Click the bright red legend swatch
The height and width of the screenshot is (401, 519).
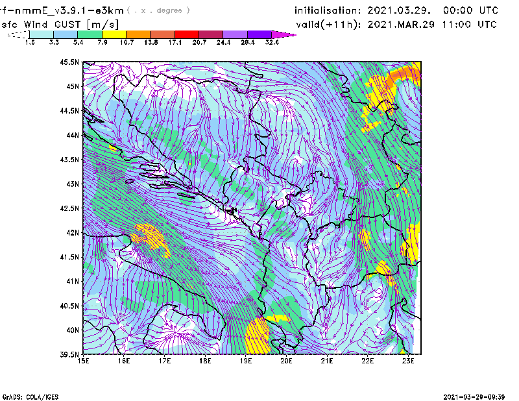tap(187, 34)
